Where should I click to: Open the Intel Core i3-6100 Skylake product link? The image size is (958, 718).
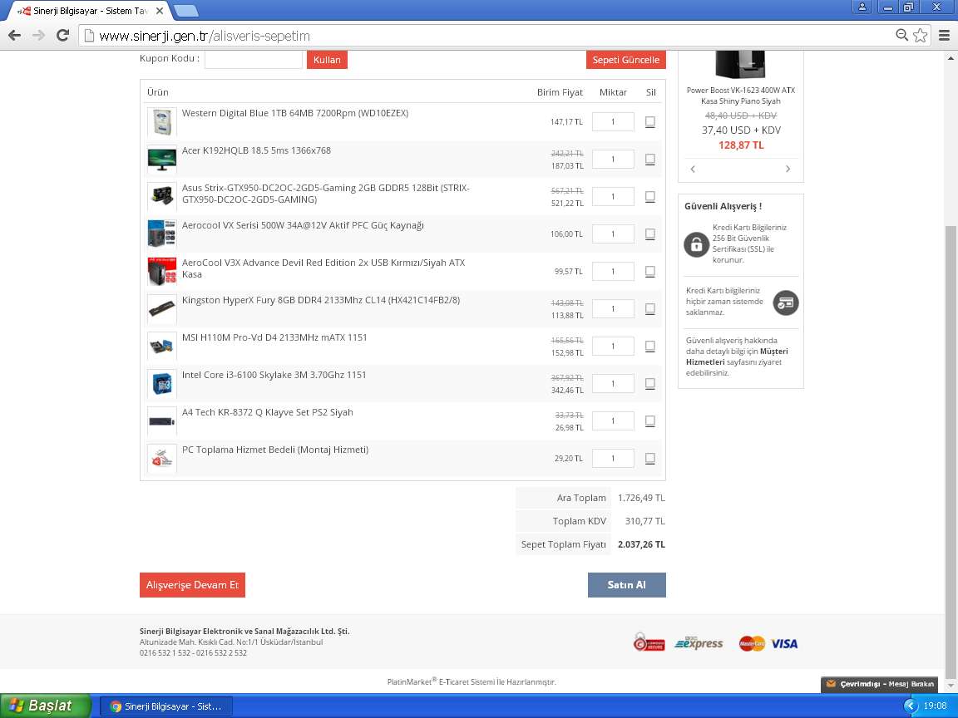pyautogui.click(x=274, y=375)
